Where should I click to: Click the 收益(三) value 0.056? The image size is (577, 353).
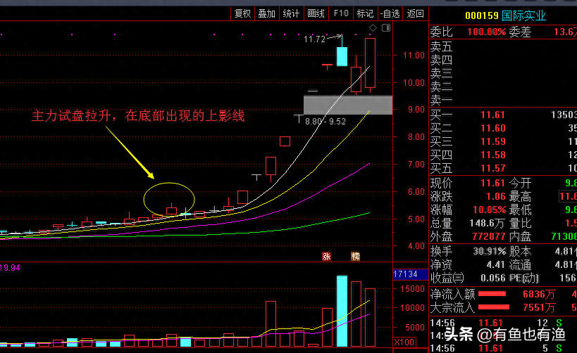click(x=493, y=278)
